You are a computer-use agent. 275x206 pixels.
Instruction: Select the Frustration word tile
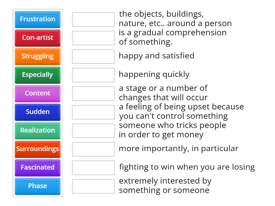37,20
